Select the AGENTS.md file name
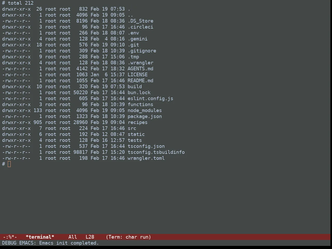This screenshot has width=332, height=249. click(x=140, y=68)
